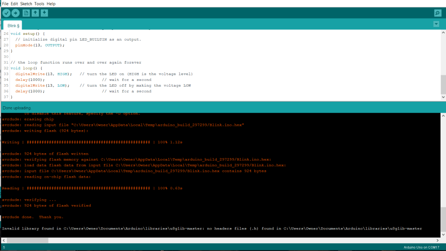
Task: Save the sketch with the Save icon
Action: tap(44, 13)
